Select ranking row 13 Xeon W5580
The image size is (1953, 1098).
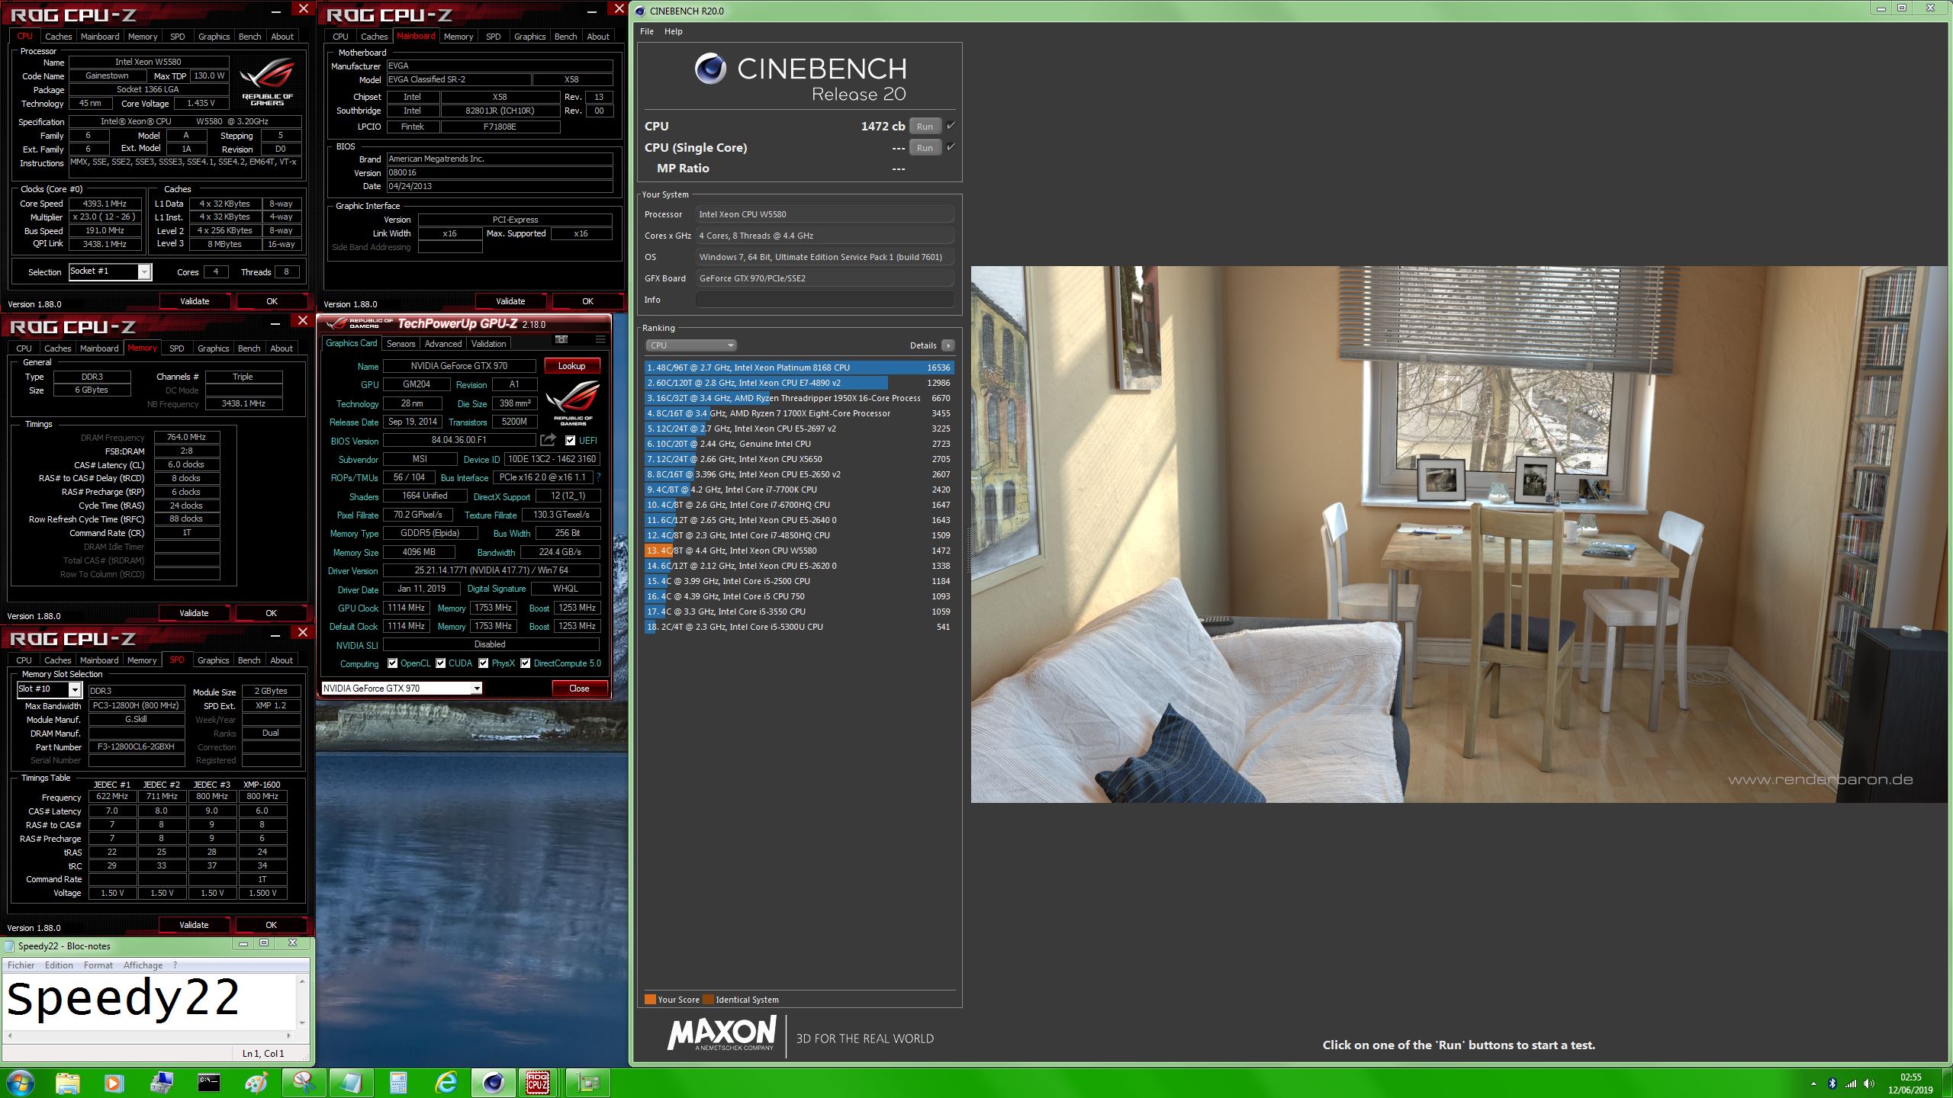point(799,551)
